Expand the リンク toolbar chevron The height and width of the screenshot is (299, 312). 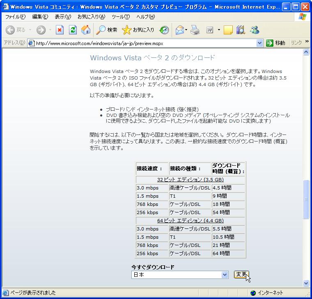tap(307, 41)
